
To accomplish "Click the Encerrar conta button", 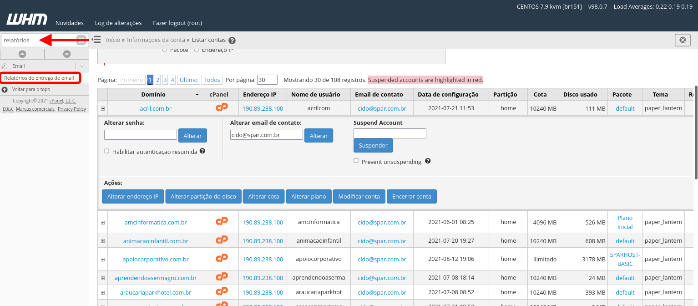I will pos(411,196).
